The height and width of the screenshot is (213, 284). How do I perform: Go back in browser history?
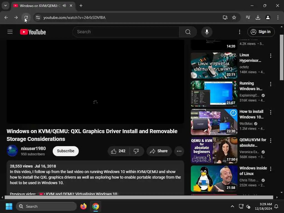tap(6, 17)
